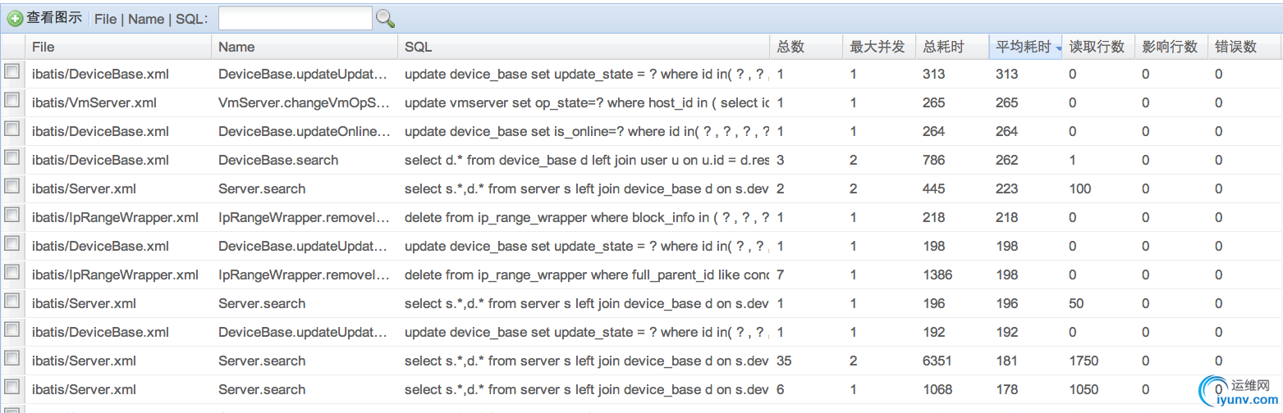Click the 错误数 column header
This screenshot has height=413, width=1283.
tap(1236, 48)
